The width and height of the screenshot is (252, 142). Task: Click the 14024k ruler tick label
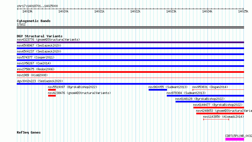207,11
